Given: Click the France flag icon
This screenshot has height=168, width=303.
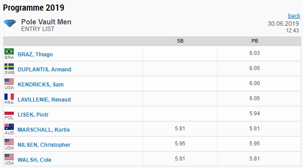Looking at the screenshot, I should point(9,97).
